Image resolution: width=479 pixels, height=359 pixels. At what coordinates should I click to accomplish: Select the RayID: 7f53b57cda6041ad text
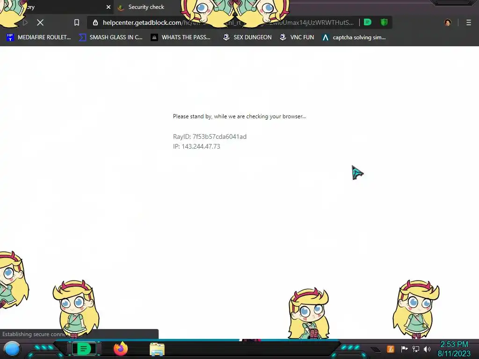(x=210, y=136)
